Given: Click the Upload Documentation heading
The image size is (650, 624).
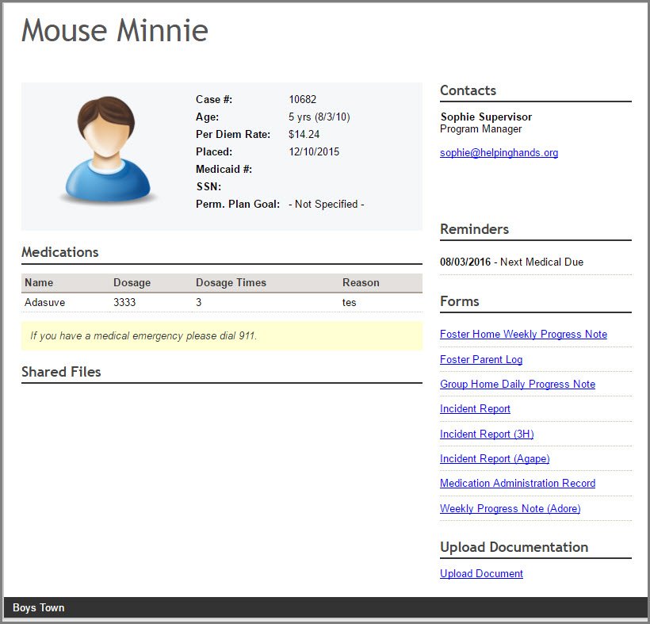Looking at the screenshot, I should (514, 547).
